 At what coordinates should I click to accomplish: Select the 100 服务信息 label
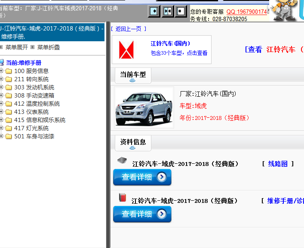[31, 71]
